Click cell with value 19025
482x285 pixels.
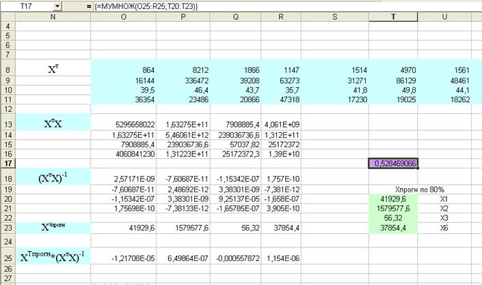click(393, 100)
